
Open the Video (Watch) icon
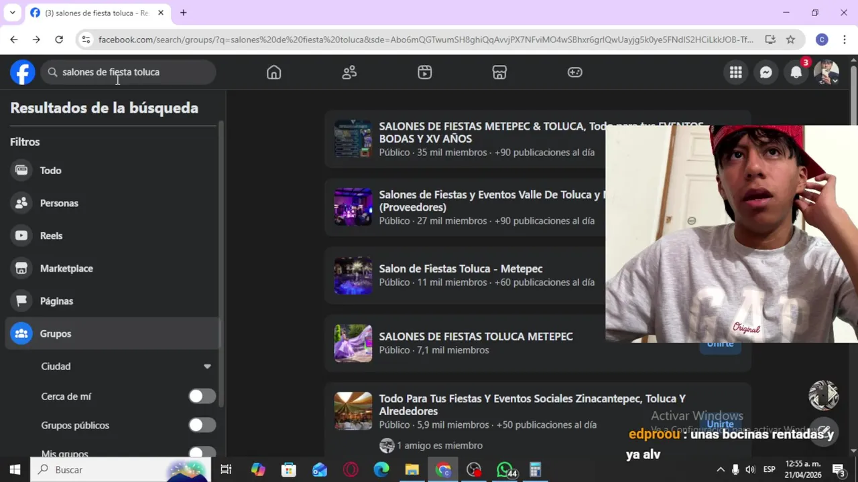pyautogui.click(x=424, y=72)
